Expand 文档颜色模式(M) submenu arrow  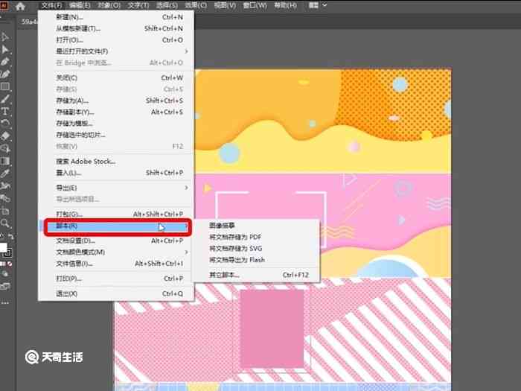tap(186, 252)
